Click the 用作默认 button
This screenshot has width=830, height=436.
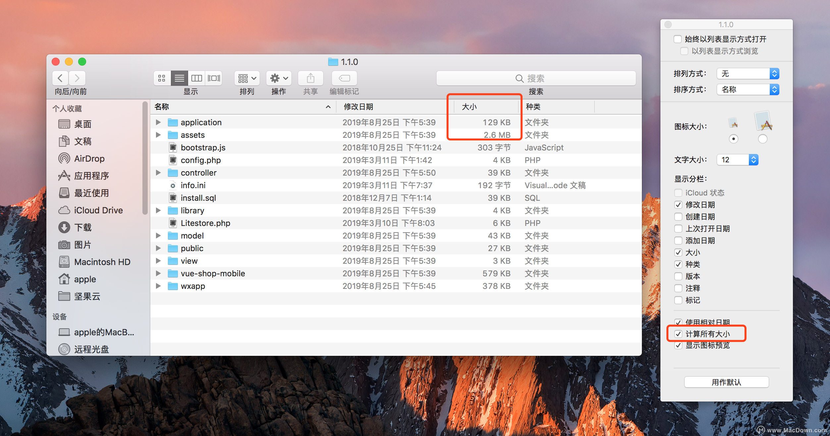(726, 382)
